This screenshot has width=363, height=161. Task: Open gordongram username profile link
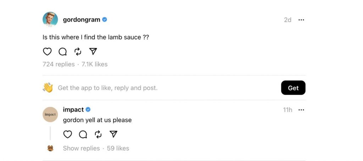(x=81, y=20)
